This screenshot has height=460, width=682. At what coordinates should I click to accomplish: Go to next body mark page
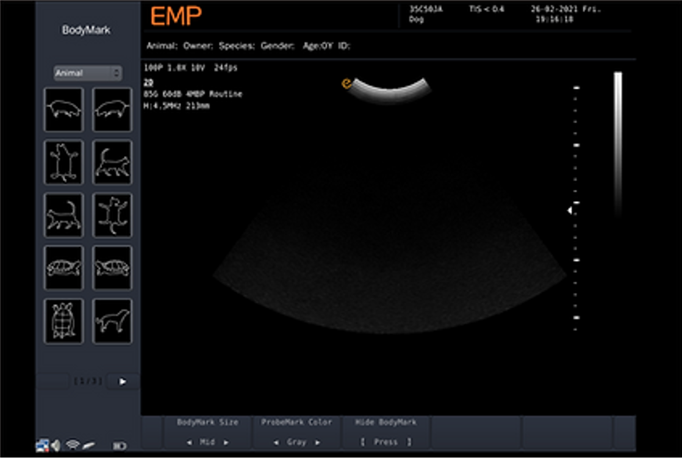(x=123, y=382)
